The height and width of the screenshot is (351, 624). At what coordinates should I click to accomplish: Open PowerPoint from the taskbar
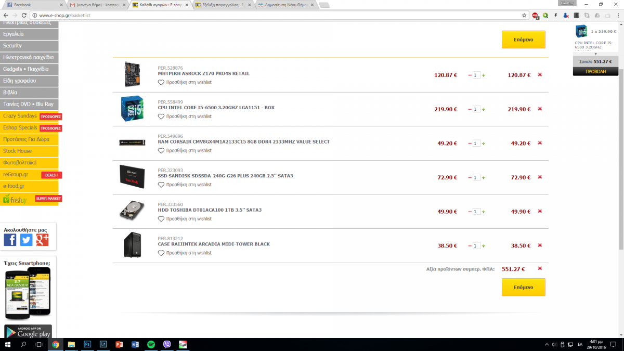point(119,344)
